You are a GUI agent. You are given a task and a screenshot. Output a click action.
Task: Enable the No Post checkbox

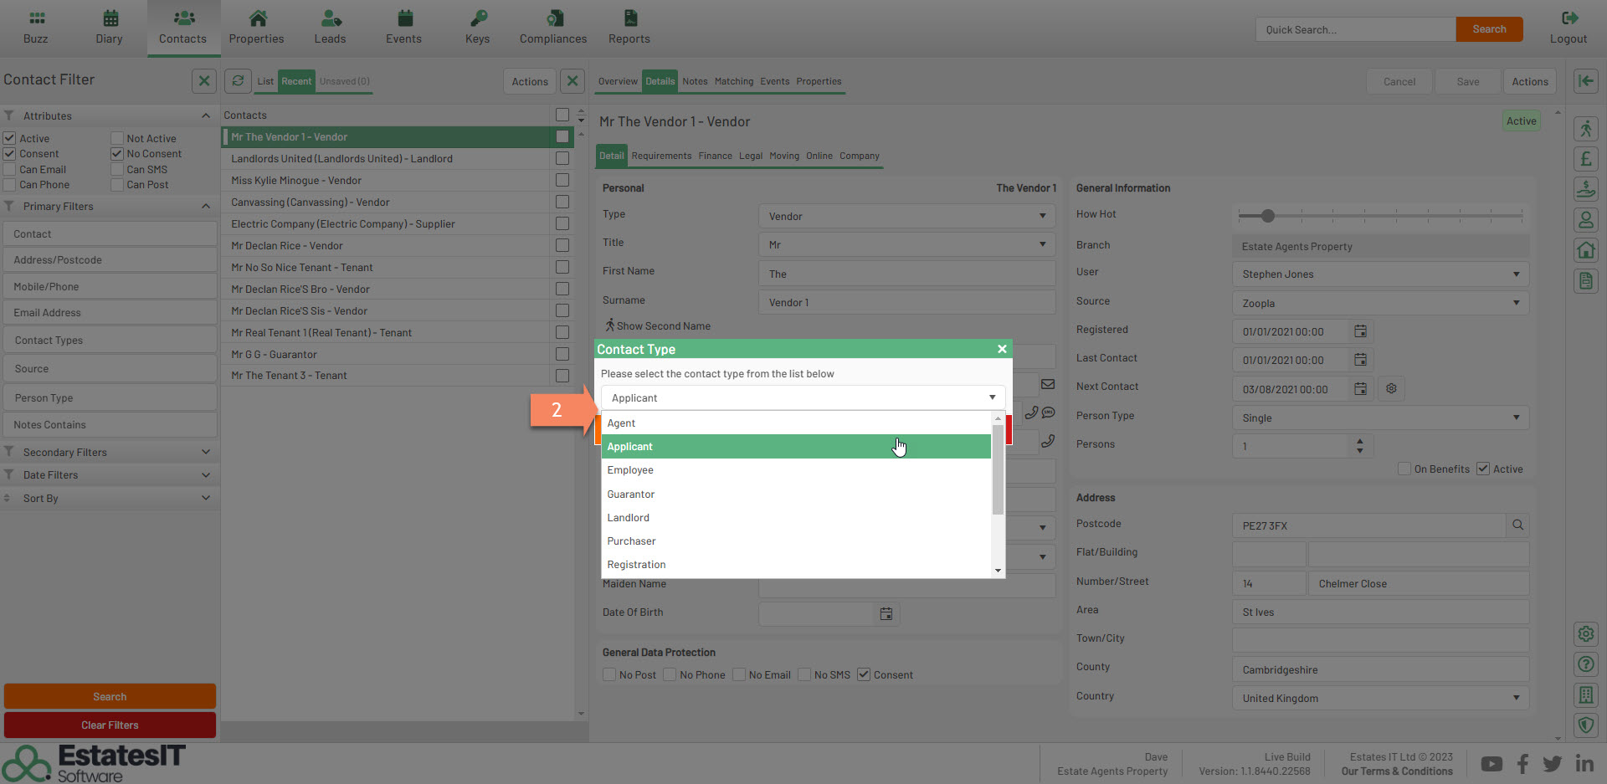pos(609,675)
